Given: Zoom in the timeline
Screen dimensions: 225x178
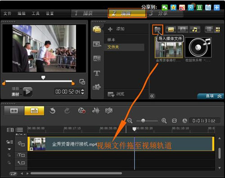Looking at the screenshot, I should [x=164, y=121].
